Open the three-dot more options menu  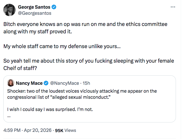click(173, 7)
